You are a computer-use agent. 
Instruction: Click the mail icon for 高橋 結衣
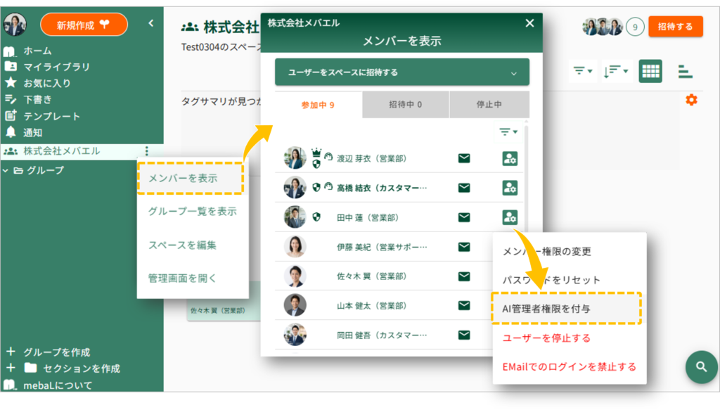(464, 188)
